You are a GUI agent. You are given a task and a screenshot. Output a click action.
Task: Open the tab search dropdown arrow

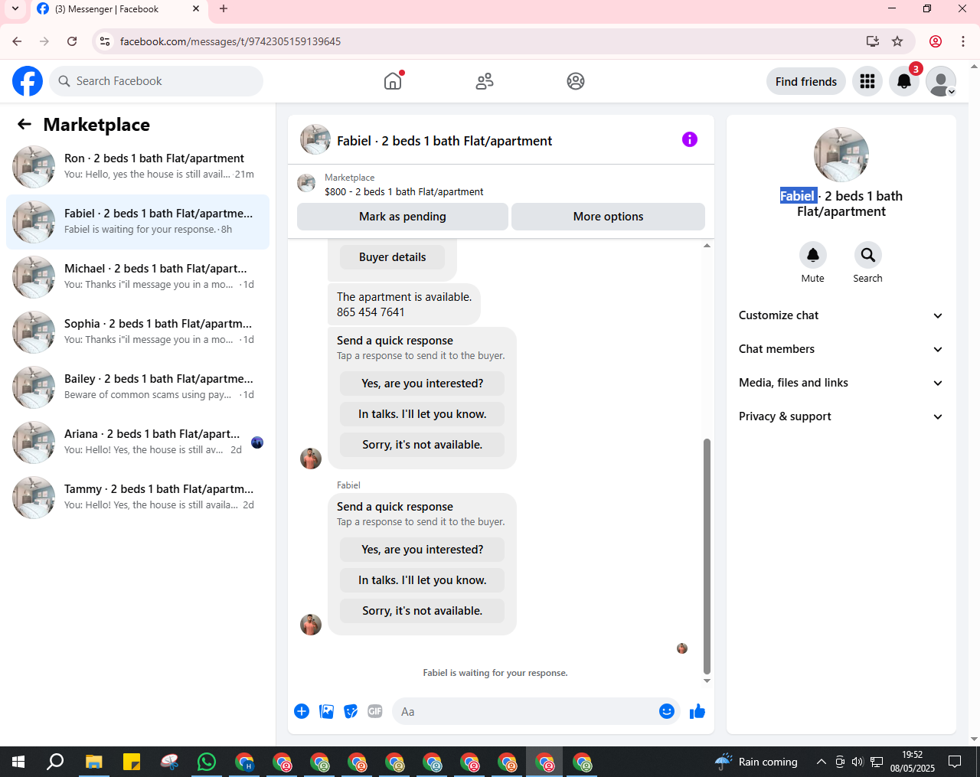15,9
